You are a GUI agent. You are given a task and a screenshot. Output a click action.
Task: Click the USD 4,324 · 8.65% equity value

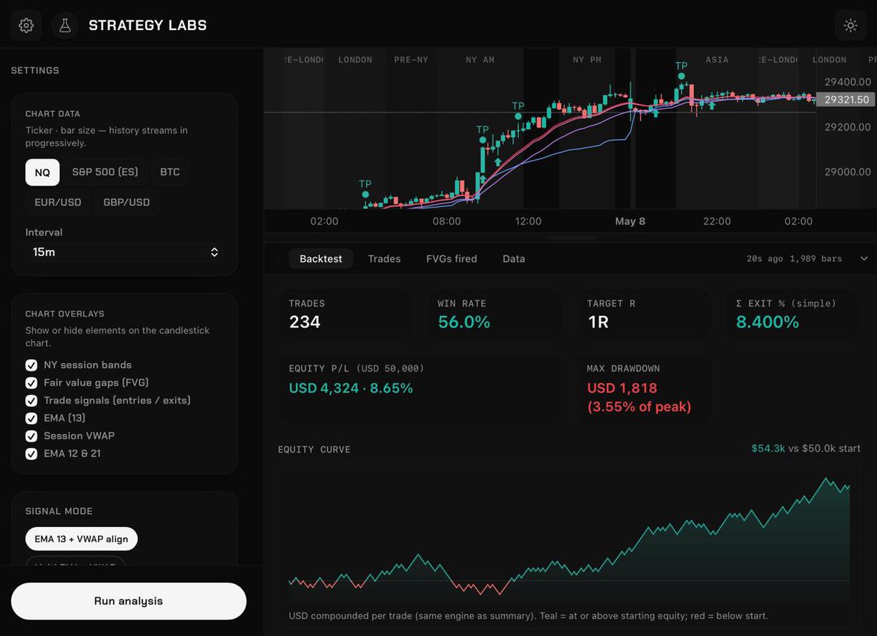coord(351,388)
